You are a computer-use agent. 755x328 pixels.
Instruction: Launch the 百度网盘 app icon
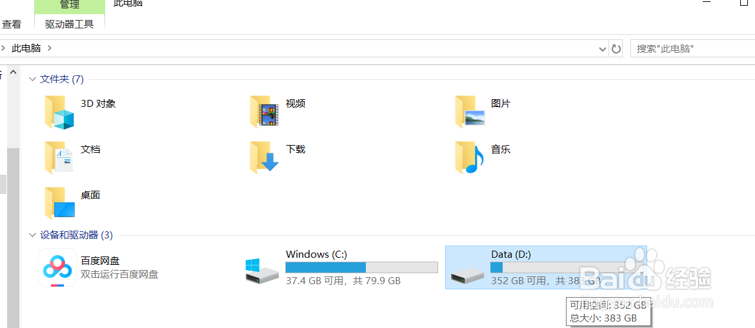click(57, 267)
